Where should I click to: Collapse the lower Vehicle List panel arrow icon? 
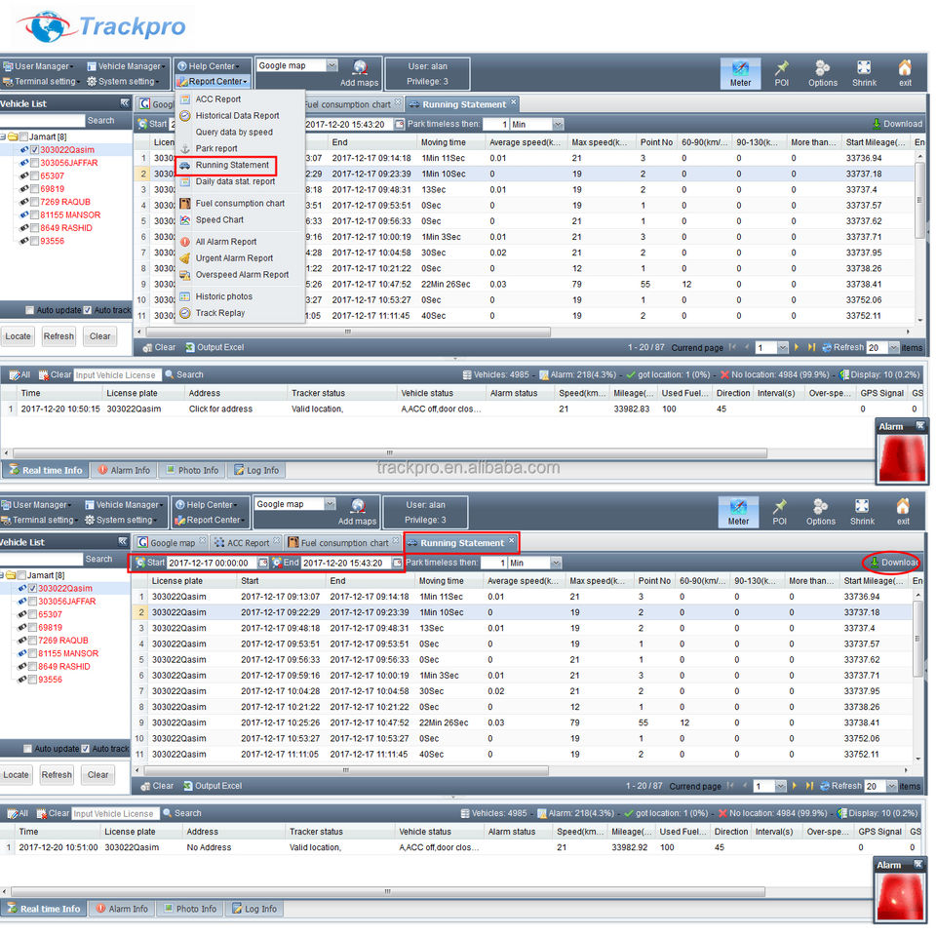point(123,541)
